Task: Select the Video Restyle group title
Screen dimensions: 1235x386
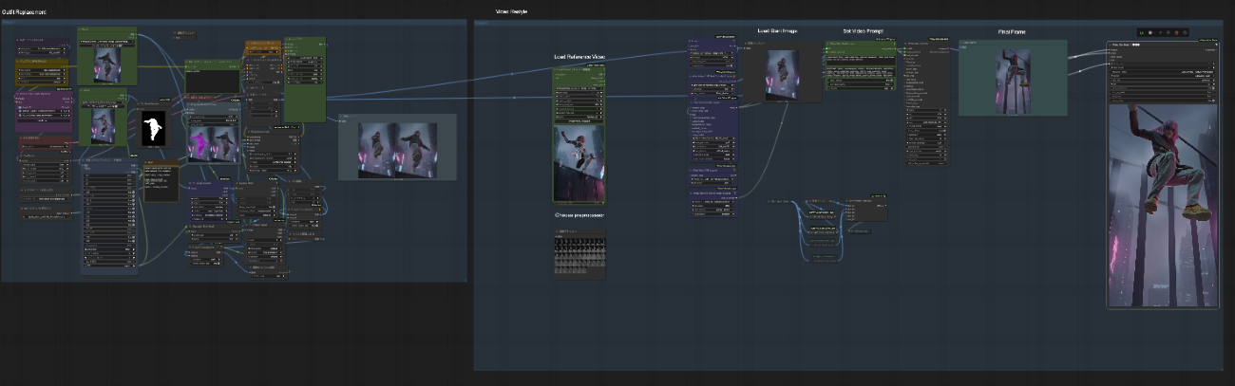Action: click(x=511, y=11)
